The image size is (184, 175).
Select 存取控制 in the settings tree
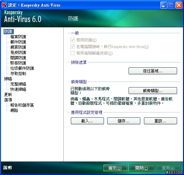click(18, 74)
